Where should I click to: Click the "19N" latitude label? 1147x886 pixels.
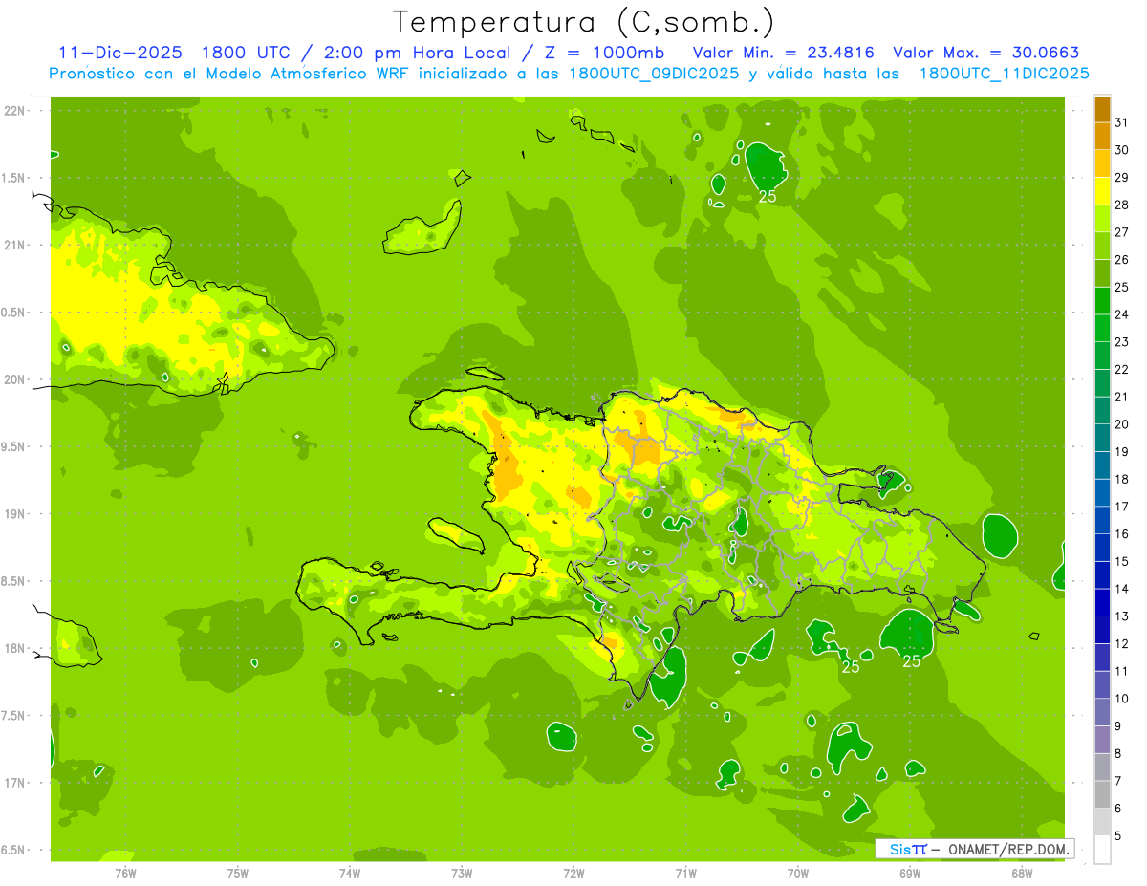click(x=14, y=513)
